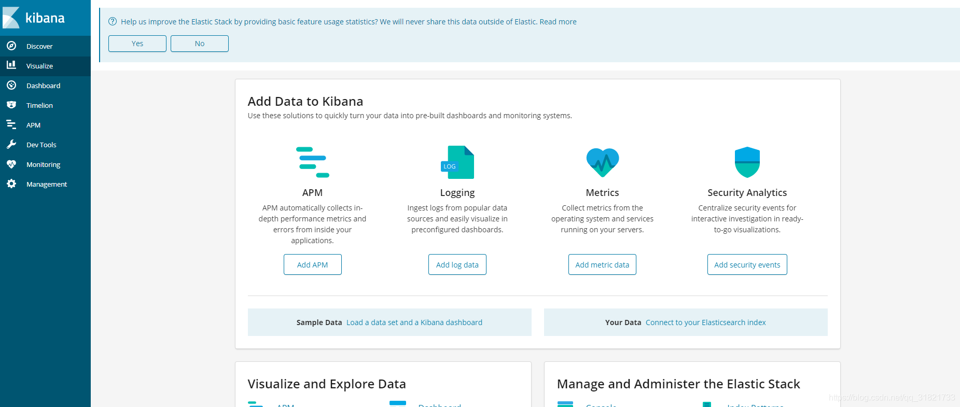This screenshot has height=407, width=960.
Task: Click the Metrics card title text
Action: 603,192
